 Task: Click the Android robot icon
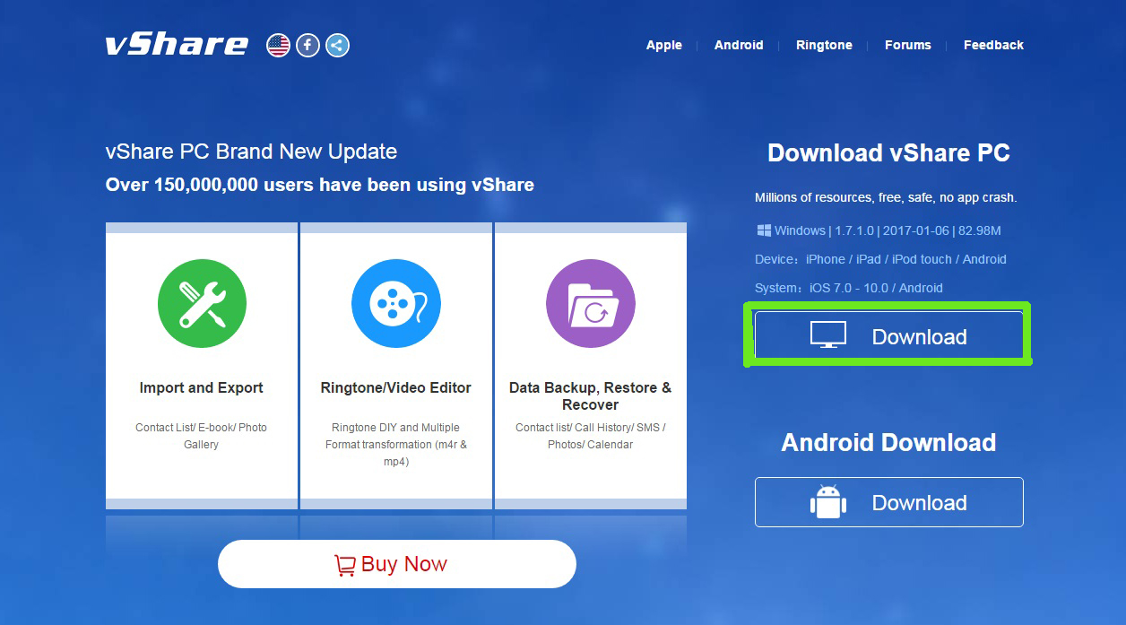tap(828, 502)
